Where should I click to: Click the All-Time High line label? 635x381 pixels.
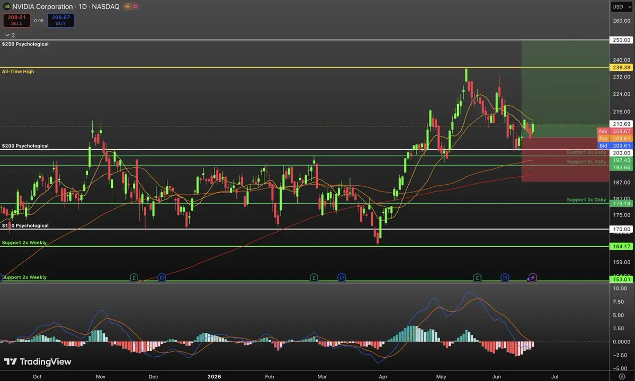click(18, 71)
